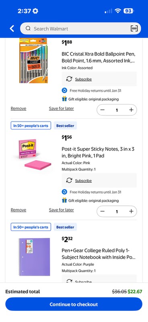The width and height of the screenshot is (148, 322).
Task: Open BIC Cristal pen product image
Action: (x=34, y=60)
